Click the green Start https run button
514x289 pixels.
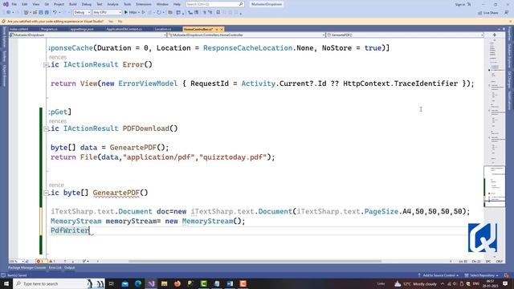tap(130, 13)
